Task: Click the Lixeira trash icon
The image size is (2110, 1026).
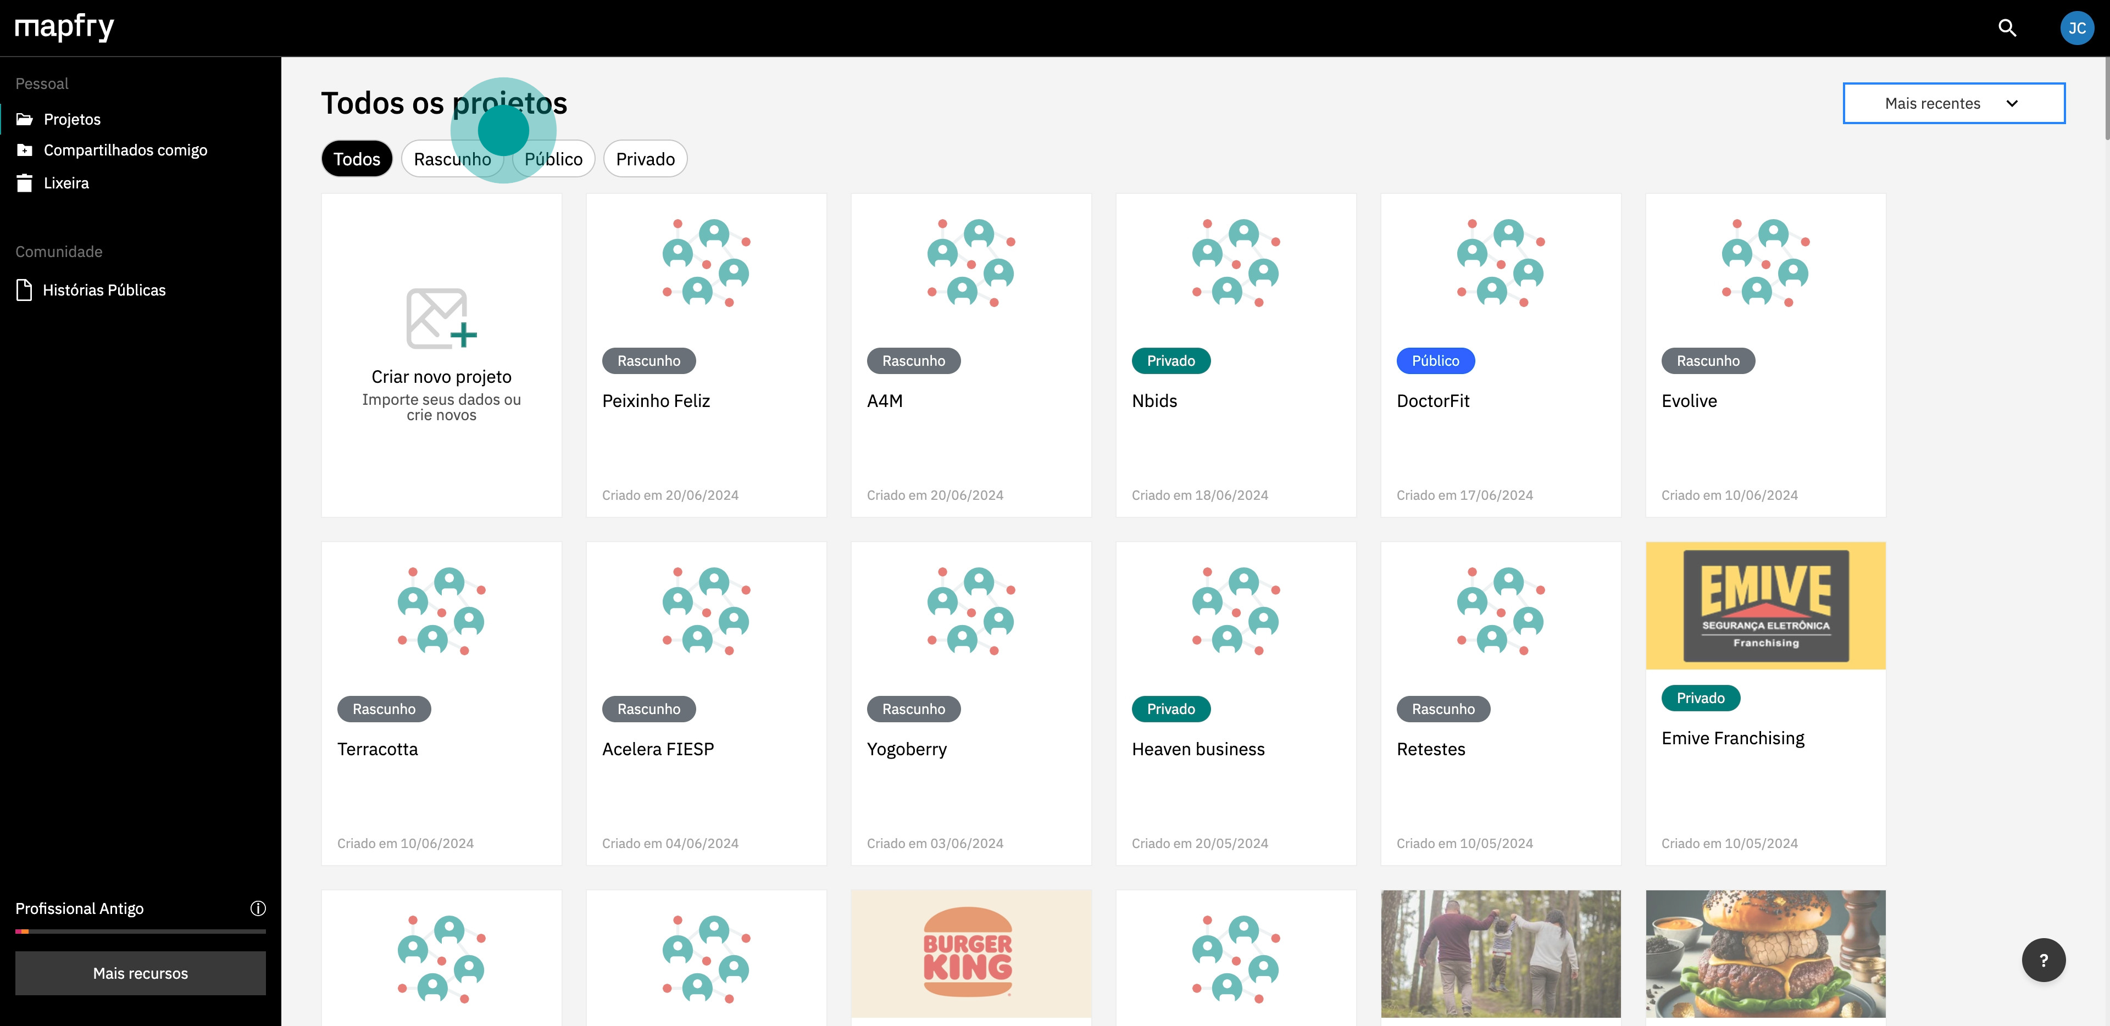Action: tap(25, 182)
